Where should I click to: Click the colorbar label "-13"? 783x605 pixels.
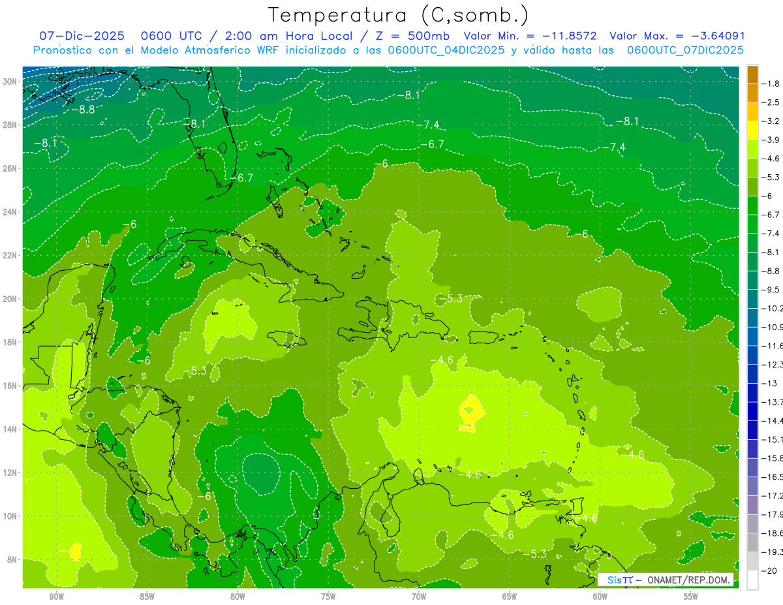(769, 383)
